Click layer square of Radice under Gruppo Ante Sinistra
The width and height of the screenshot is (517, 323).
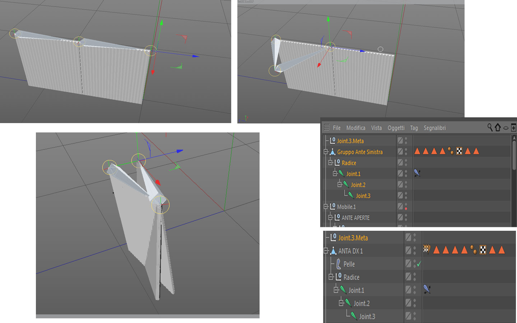[400, 163]
